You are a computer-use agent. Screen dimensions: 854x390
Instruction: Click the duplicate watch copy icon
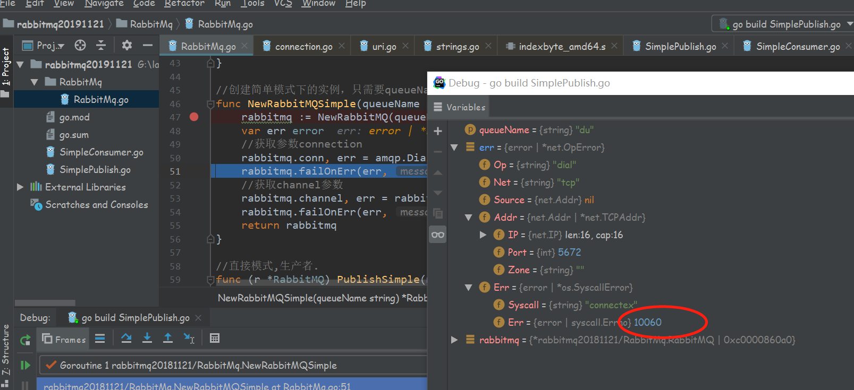pos(438,213)
